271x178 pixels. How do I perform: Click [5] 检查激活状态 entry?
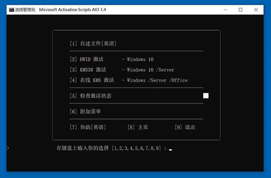pyautogui.click(x=91, y=96)
